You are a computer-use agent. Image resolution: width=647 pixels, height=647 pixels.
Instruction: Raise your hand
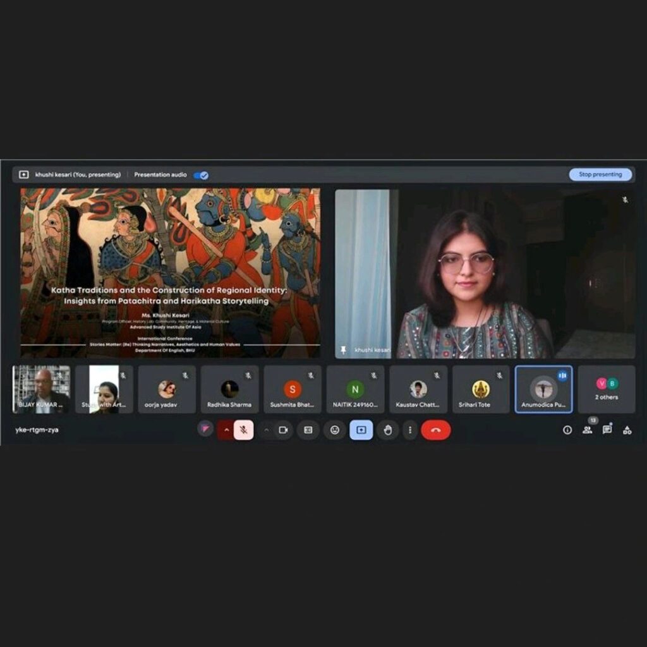(x=388, y=430)
